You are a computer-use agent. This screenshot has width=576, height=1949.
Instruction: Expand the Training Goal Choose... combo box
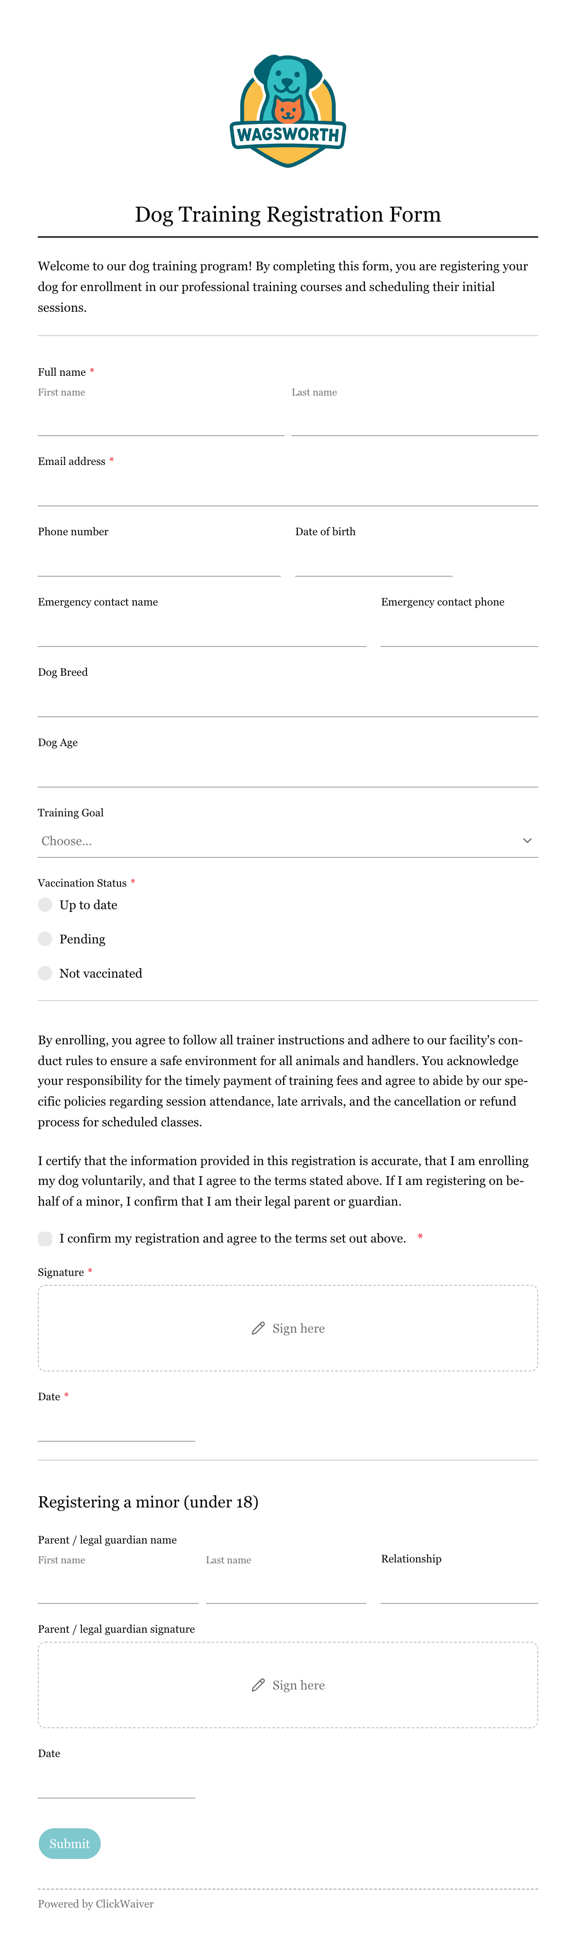(x=288, y=841)
